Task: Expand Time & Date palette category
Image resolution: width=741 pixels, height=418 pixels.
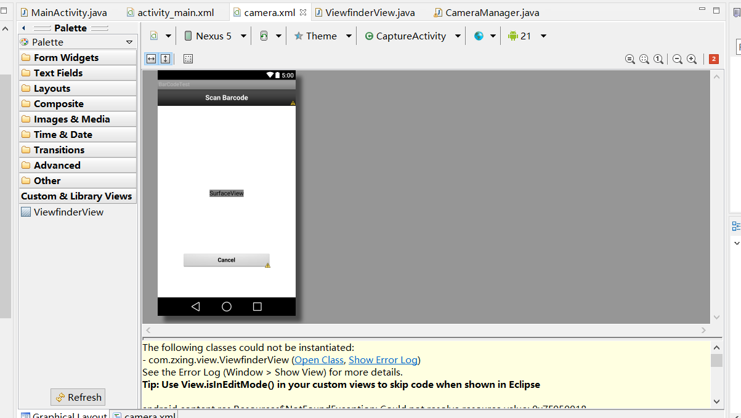Action: tap(78, 134)
